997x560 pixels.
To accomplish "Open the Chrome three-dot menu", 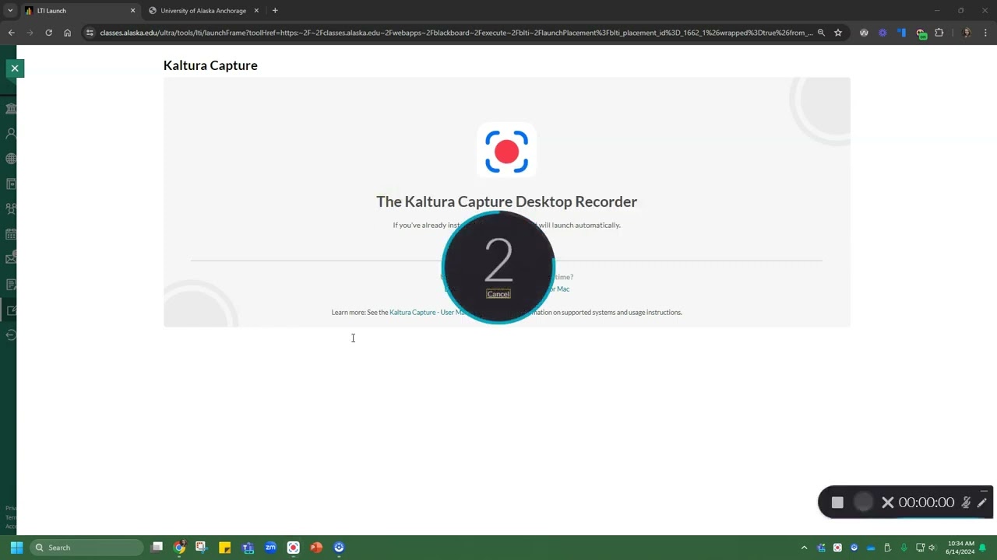I will (x=986, y=33).
